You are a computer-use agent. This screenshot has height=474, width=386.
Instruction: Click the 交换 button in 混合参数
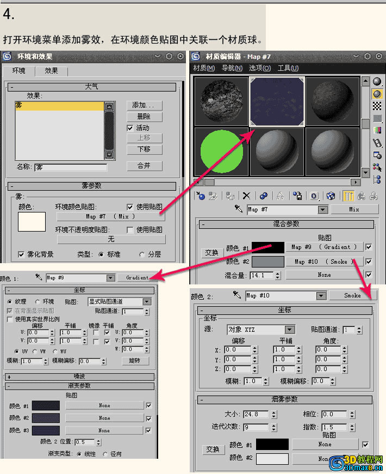tap(211, 253)
